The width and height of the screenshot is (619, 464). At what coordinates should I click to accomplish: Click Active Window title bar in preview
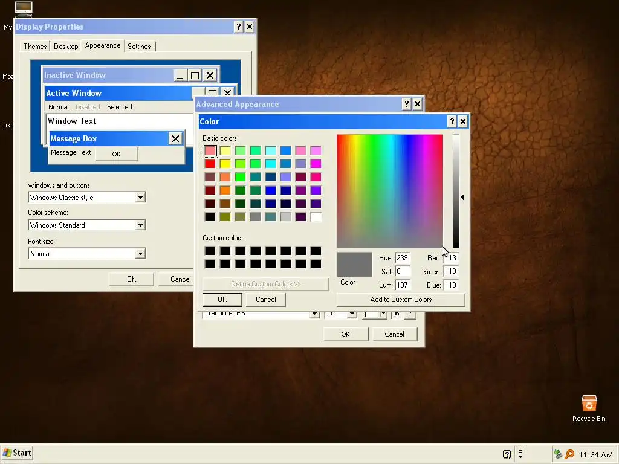(x=118, y=93)
